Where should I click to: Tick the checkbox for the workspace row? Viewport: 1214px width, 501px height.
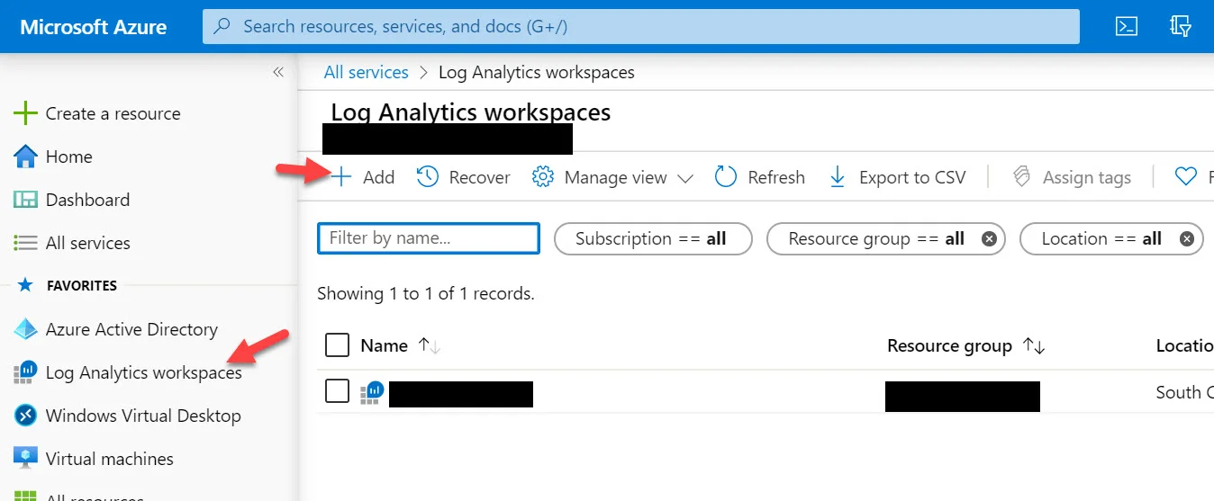pyautogui.click(x=337, y=391)
